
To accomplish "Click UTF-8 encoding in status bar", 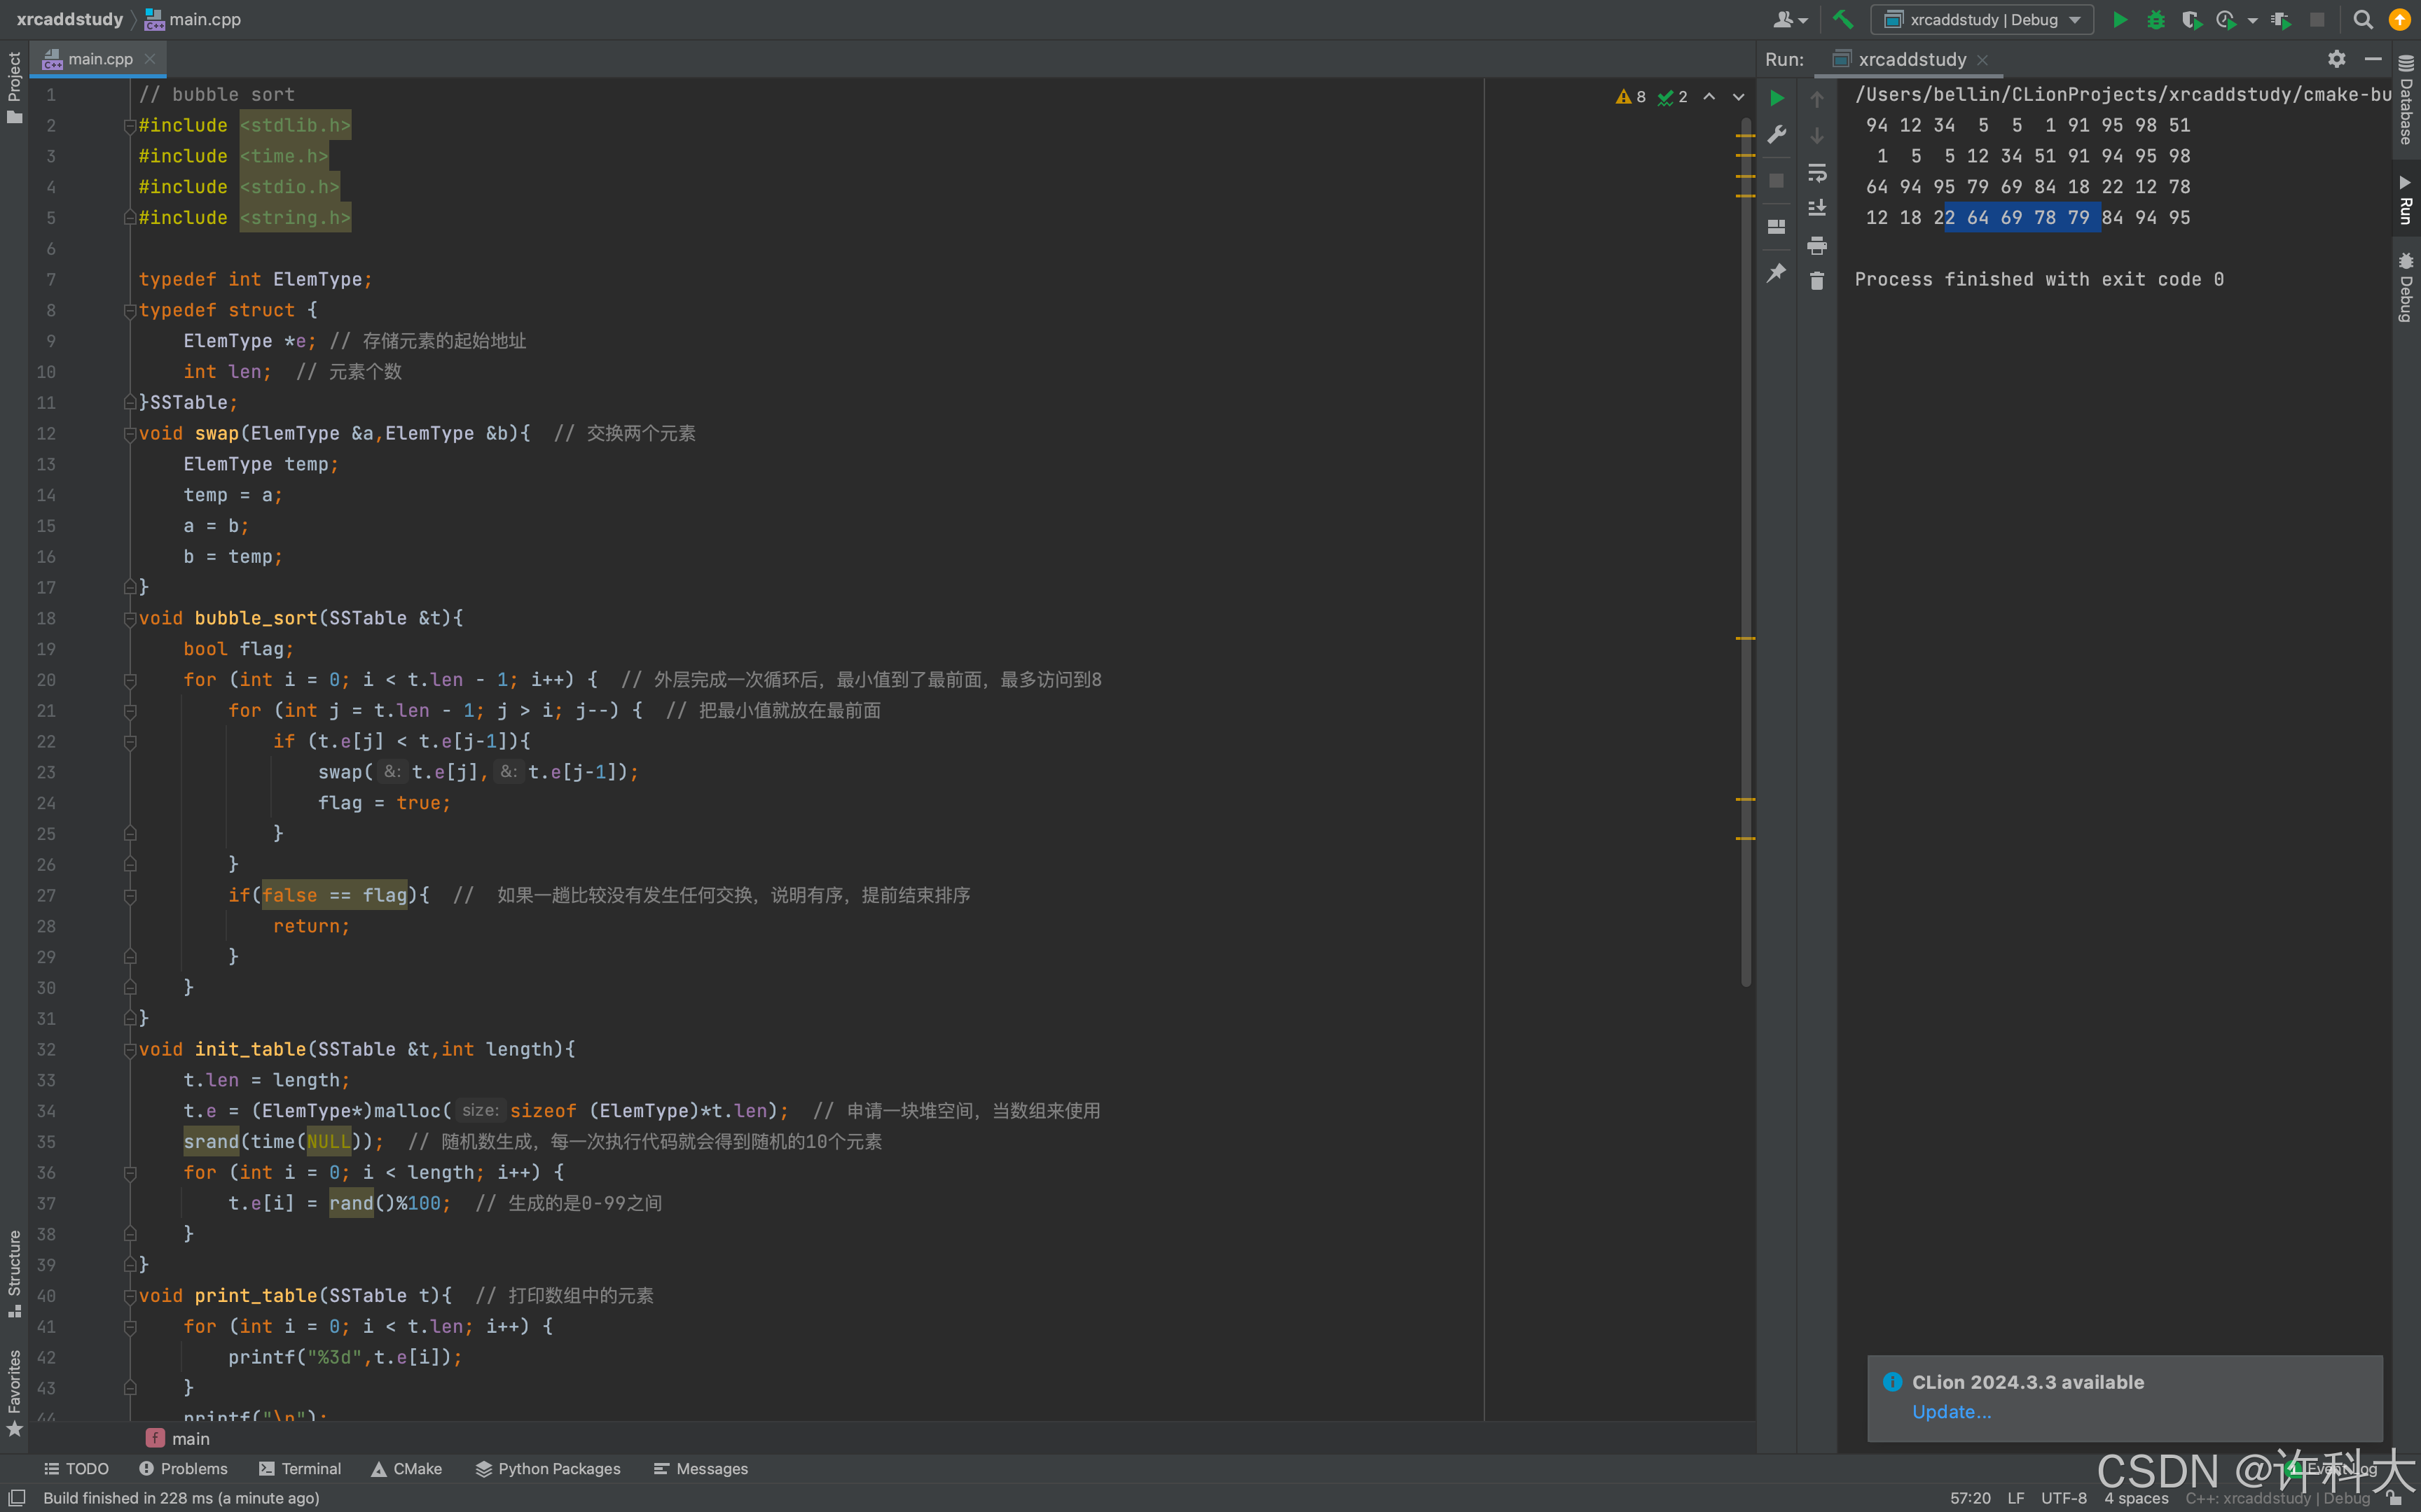I will [2063, 1497].
